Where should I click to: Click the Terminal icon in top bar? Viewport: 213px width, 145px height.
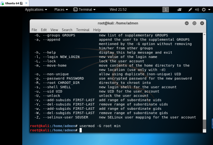(x=75, y=9)
